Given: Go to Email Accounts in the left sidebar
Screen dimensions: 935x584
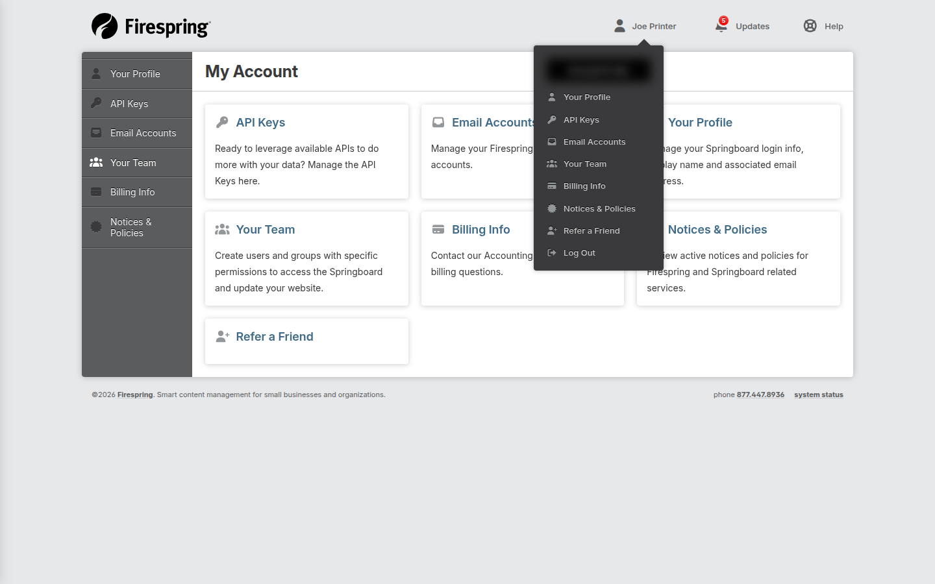Looking at the screenshot, I should [137, 133].
